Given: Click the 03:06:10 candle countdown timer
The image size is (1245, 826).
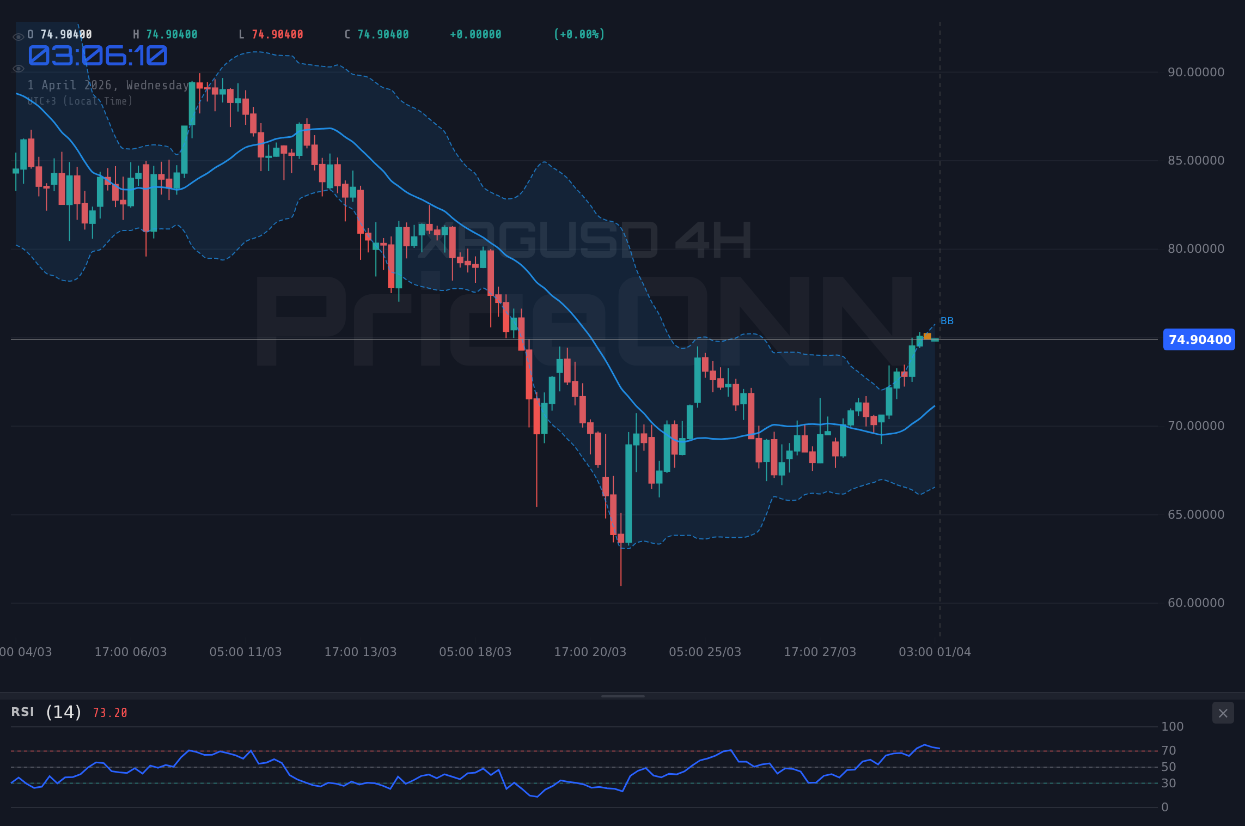Looking at the screenshot, I should pyautogui.click(x=97, y=55).
